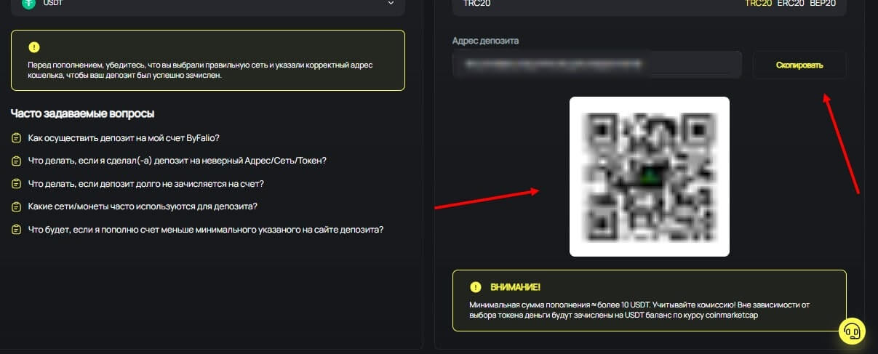This screenshot has height=354, width=878.
Task: Expand the USDT currency dropdown chevron
Action: (x=391, y=4)
